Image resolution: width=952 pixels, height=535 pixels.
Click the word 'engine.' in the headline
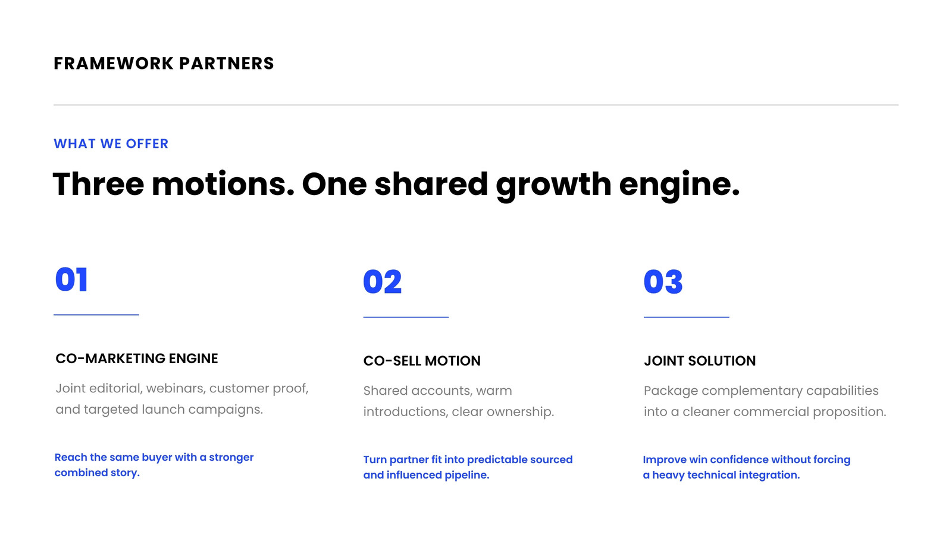coord(679,185)
